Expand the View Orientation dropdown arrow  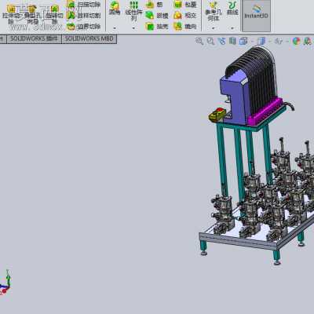click(252, 42)
